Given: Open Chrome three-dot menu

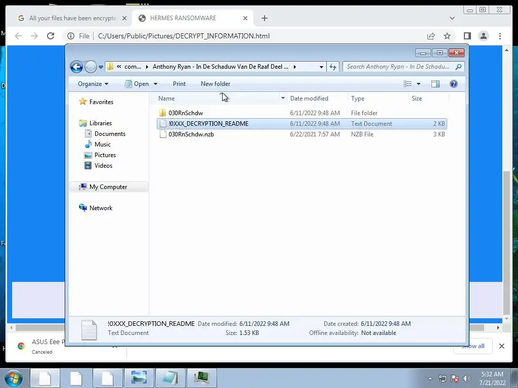Looking at the screenshot, I should [x=500, y=36].
